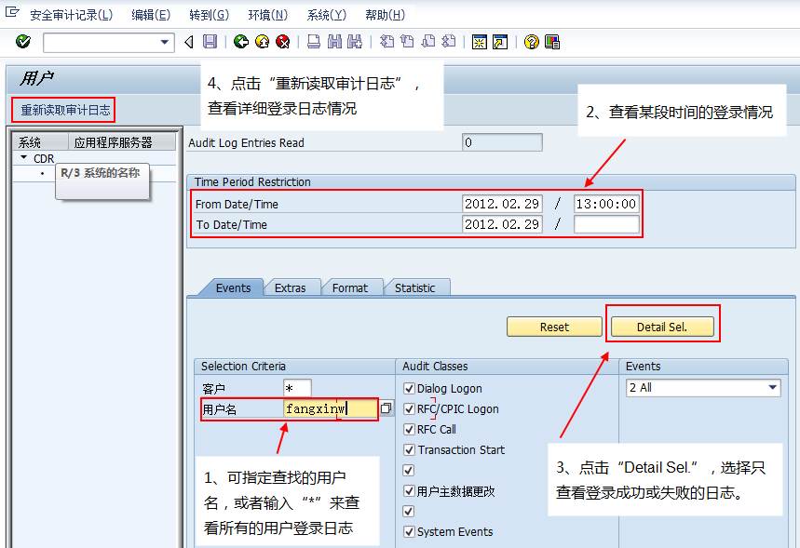Image resolution: width=800 pixels, height=548 pixels.
Task: Collapse the CDR system tree node
Action: pos(23,158)
